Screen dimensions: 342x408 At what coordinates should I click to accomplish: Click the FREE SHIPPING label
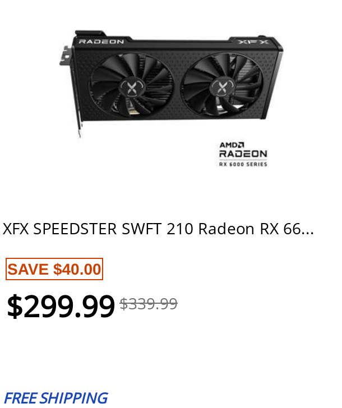click(x=56, y=398)
